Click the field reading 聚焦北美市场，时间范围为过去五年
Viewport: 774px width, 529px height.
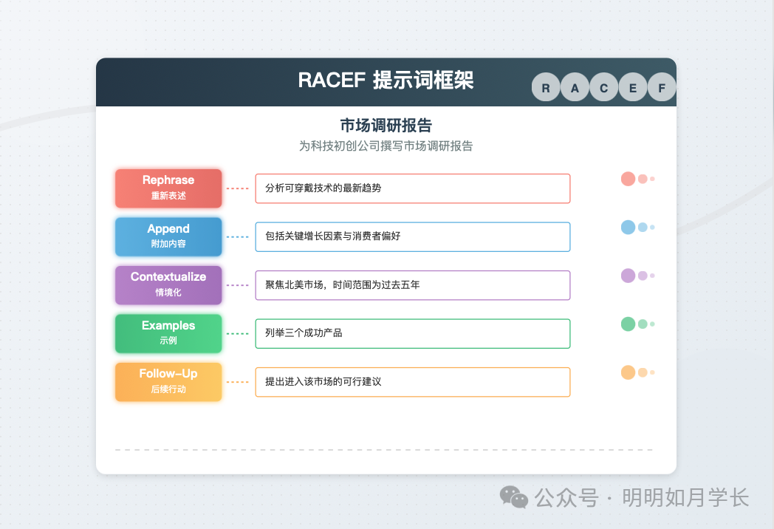pos(413,285)
